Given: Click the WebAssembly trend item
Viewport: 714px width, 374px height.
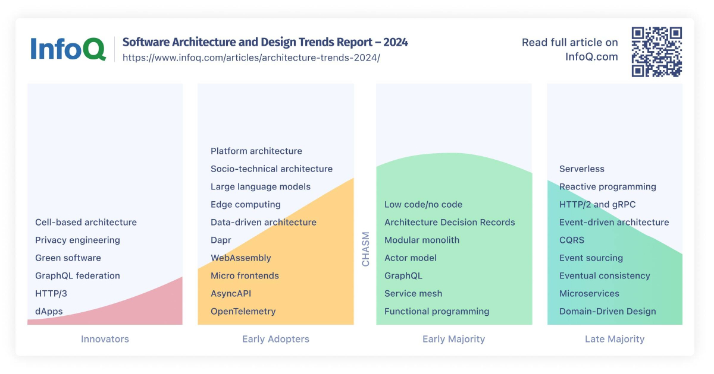Looking at the screenshot, I should 241,258.
